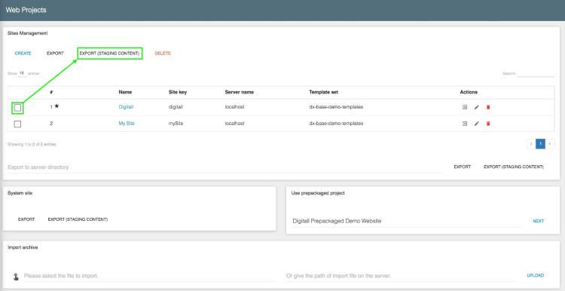Click page 1 in pagination
565x291 pixels.
click(x=540, y=144)
